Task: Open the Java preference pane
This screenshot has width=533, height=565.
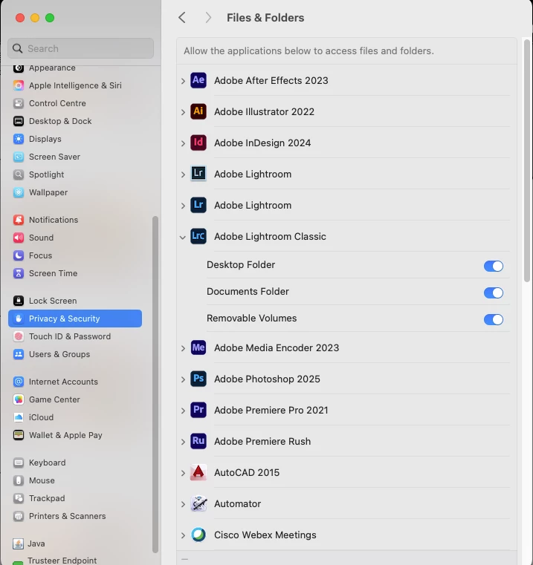Action: point(75,543)
